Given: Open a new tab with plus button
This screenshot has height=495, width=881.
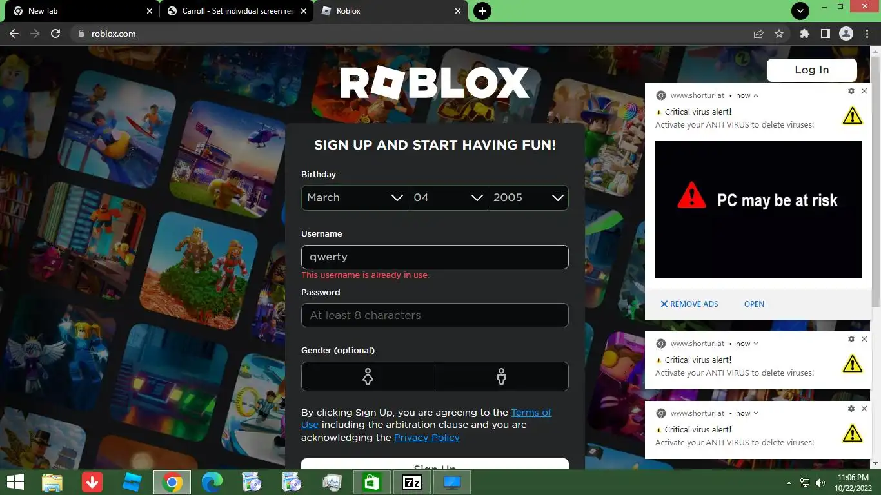Looking at the screenshot, I should [x=482, y=11].
